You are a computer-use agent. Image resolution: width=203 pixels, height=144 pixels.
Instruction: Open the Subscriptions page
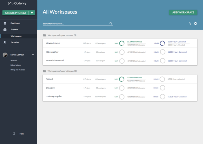tap(16, 65)
